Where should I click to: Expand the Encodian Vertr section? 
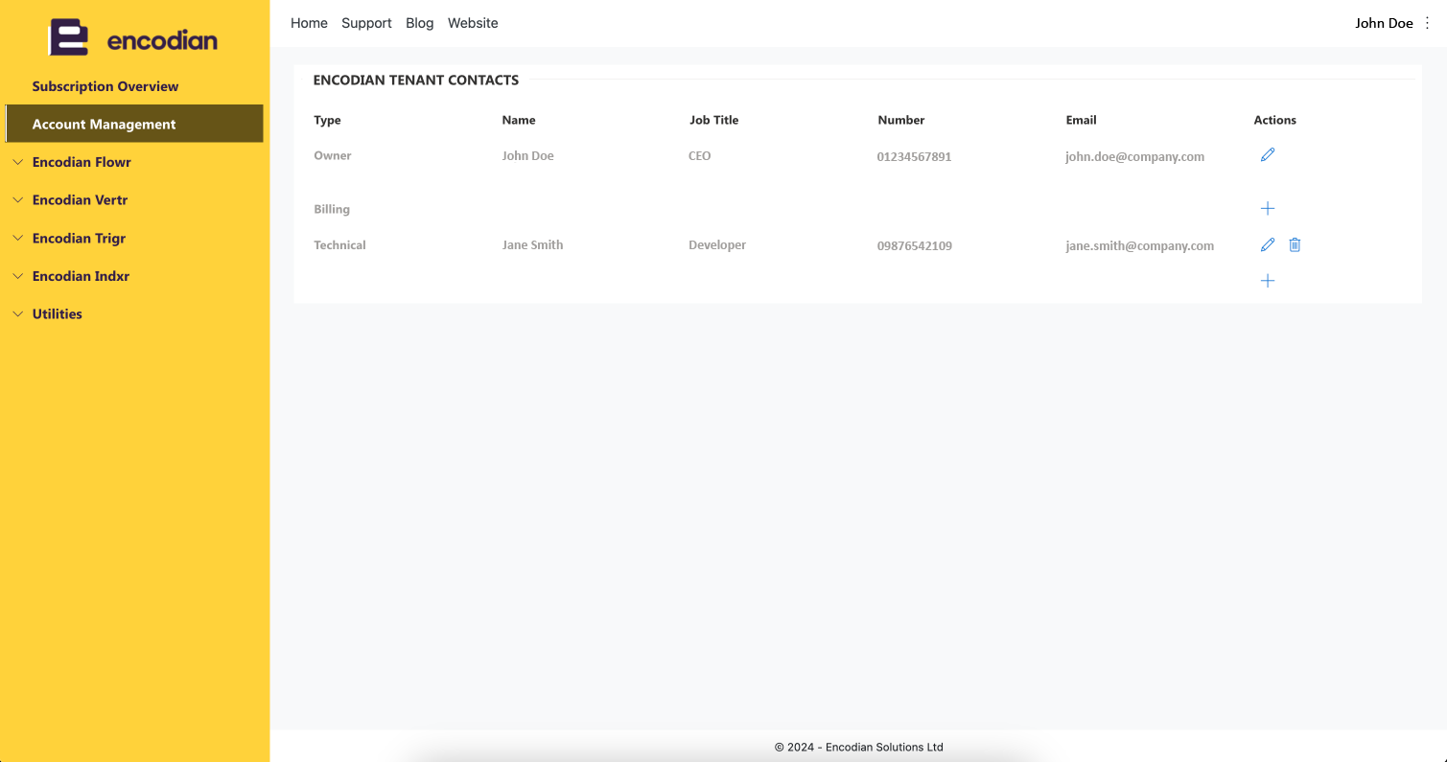coord(80,200)
